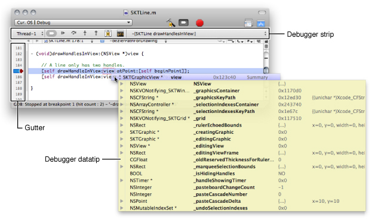Click the NSMutableIndexSet * type label

[153, 208]
